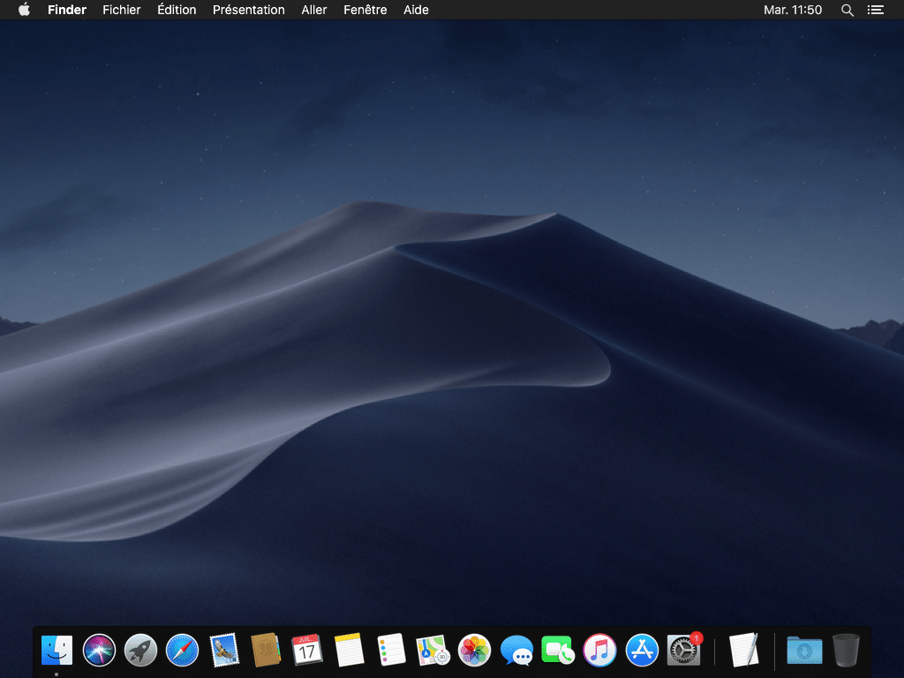
Task: Open the Trash in Dock
Action: [x=847, y=651]
